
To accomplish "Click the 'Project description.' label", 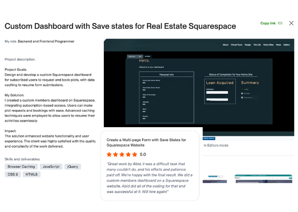I will point(20,59).
